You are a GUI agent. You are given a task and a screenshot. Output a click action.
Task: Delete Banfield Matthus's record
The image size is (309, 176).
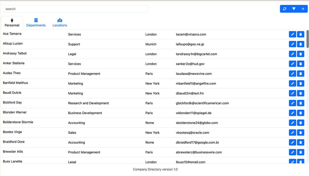tap(300, 83)
